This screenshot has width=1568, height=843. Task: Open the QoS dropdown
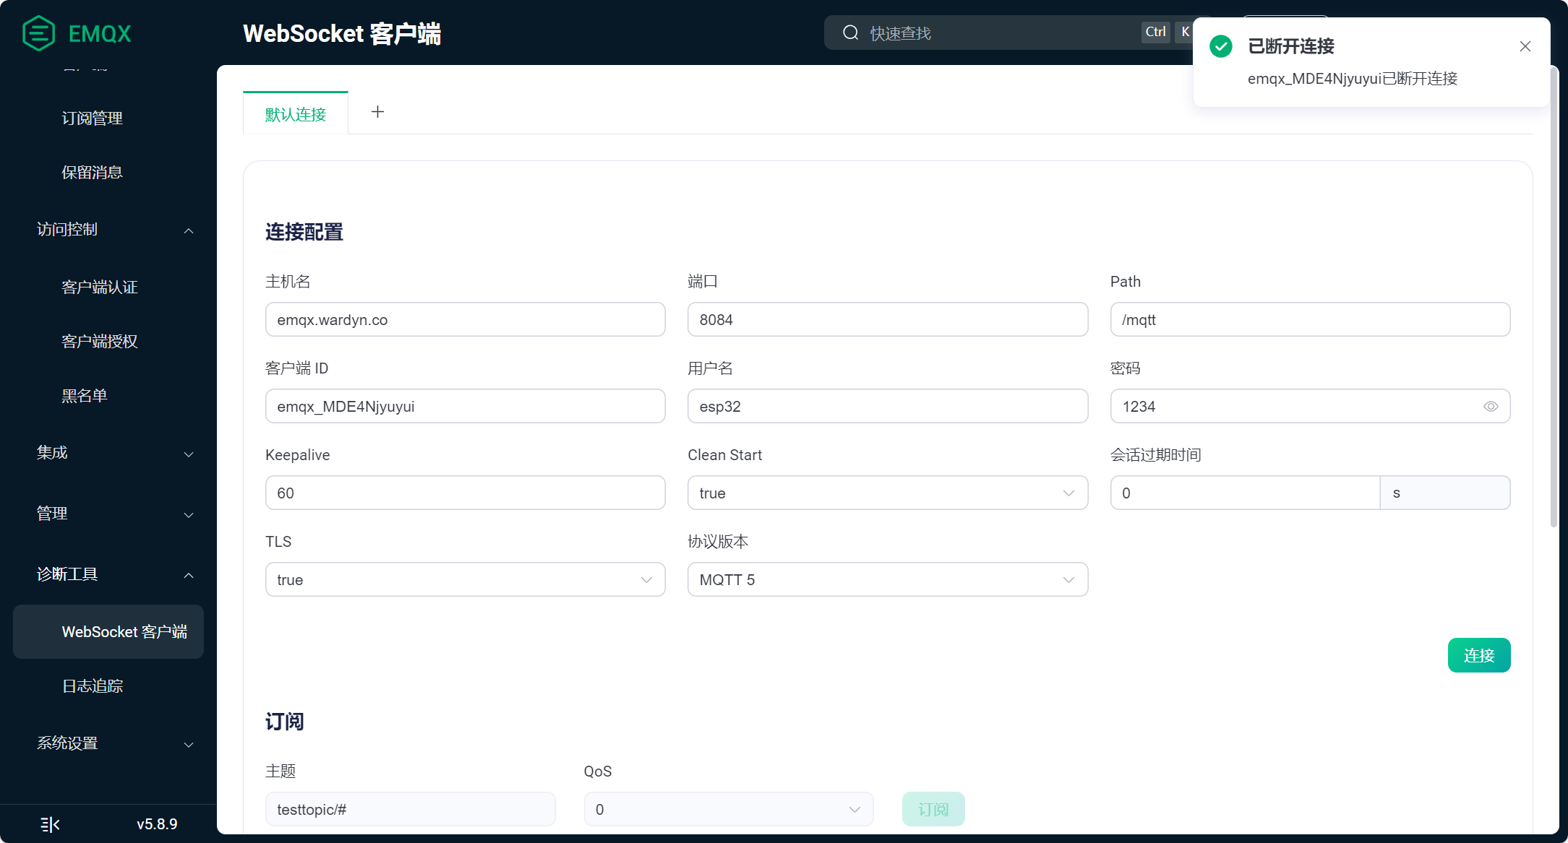(729, 809)
